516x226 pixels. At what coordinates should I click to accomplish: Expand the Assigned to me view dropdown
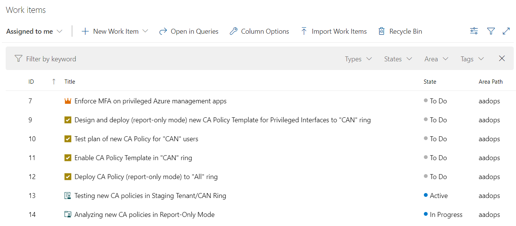pyautogui.click(x=34, y=31)
